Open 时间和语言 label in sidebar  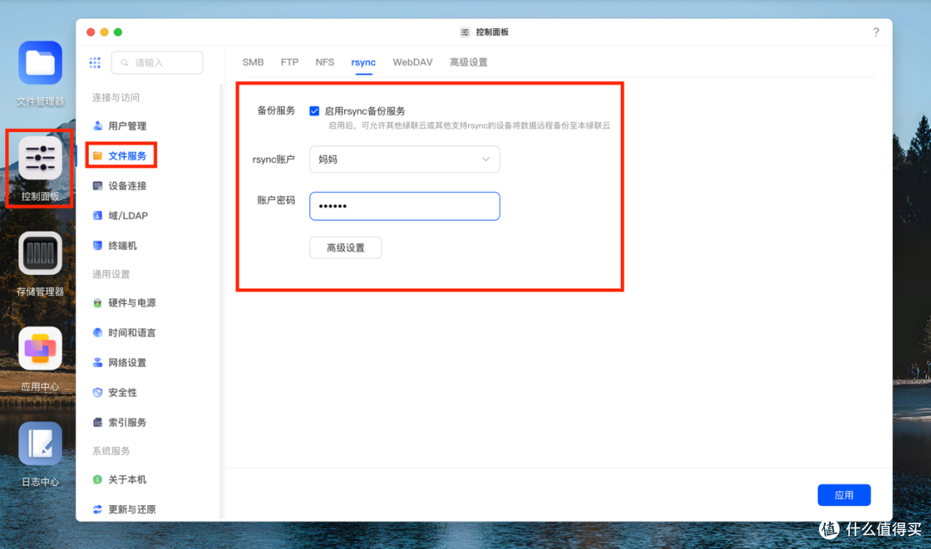point(132,333)
